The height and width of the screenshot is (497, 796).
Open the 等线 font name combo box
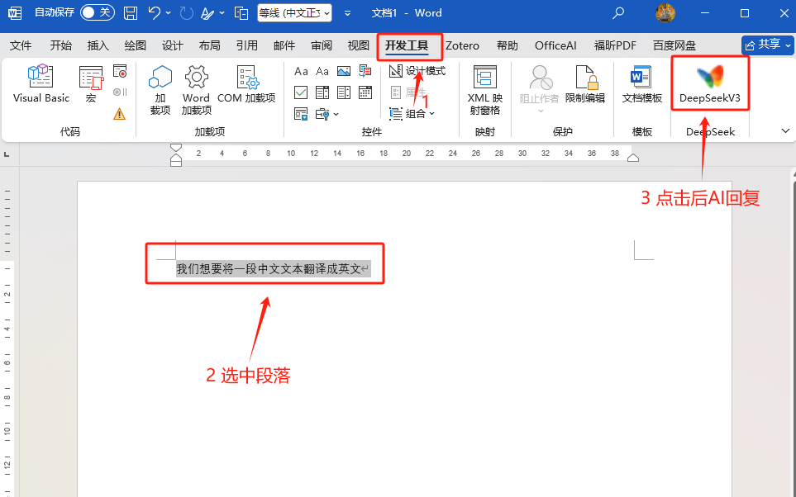coord(294,13)
